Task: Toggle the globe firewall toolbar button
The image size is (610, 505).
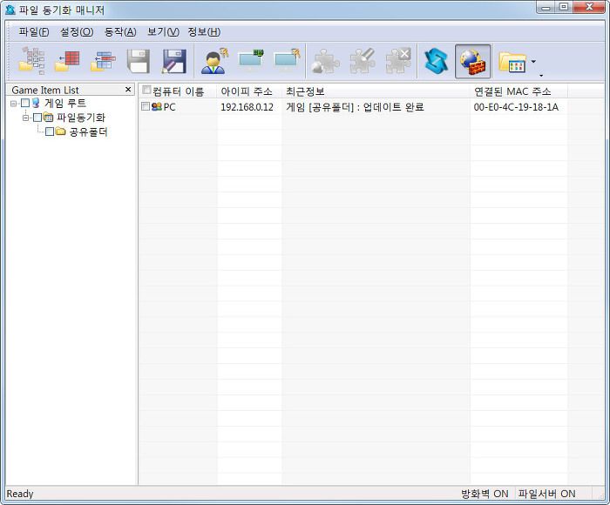Action: (x=472, y=61)
